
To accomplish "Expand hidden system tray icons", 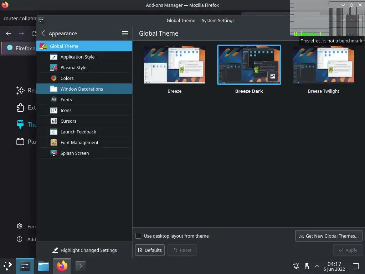I will (x=317, y=266).
